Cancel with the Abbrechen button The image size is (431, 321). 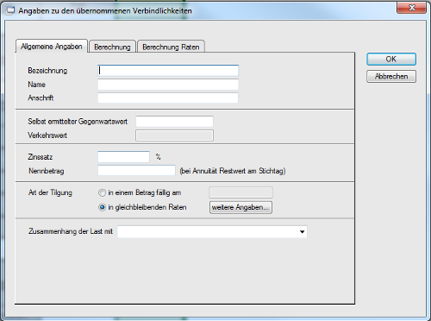click(391, 76)
